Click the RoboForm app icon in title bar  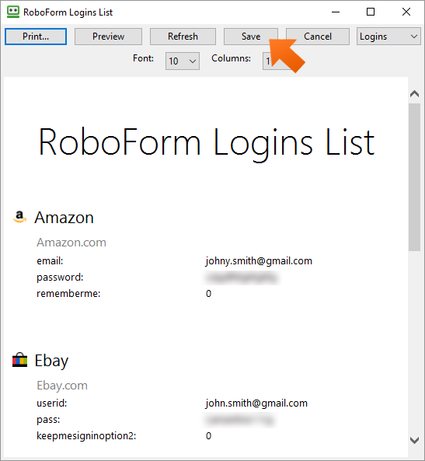click(x=13, y=12)
